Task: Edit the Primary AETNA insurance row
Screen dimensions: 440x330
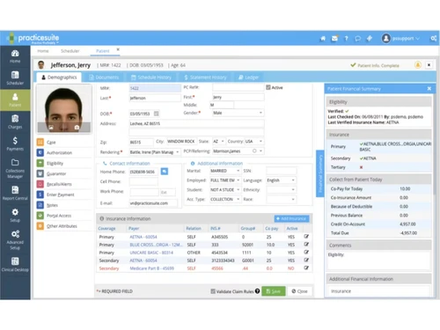Action: click(x=306, y=237)
